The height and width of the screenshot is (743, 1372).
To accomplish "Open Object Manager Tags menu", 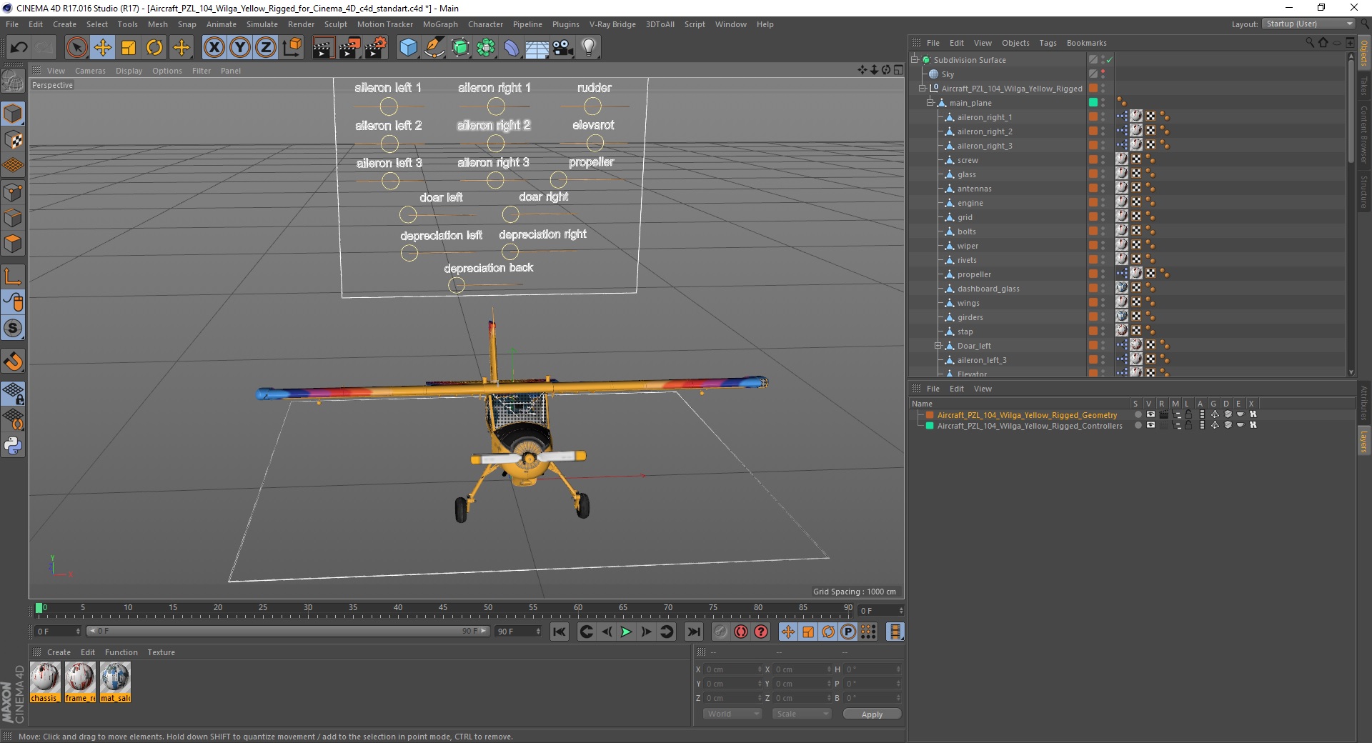I will (x=1048, y=43).
